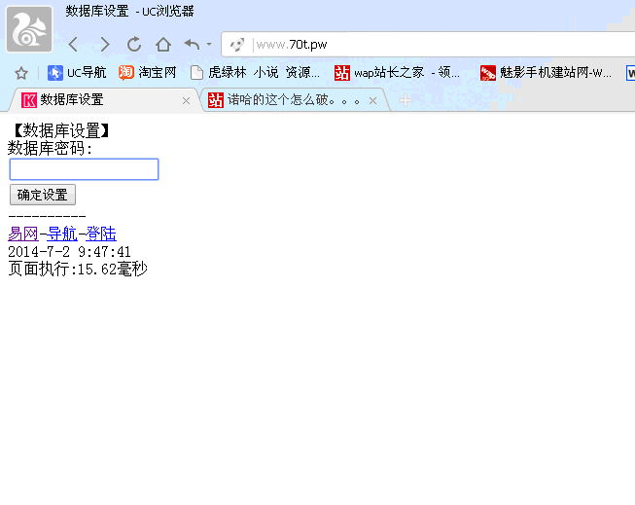This screenshot has height=505, width=635.
Task: Open the 魅影手机建站网 bookmark
Action: click(546, 73)
